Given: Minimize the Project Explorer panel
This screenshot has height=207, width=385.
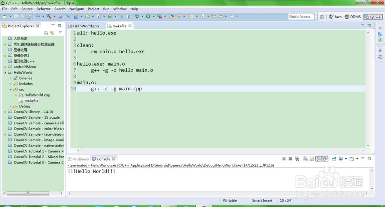Looking at the screenshot, I should (x=53, y=25).
